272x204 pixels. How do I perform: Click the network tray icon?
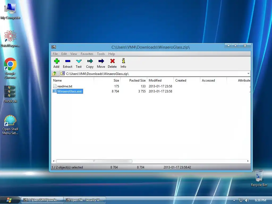[241, 200]
